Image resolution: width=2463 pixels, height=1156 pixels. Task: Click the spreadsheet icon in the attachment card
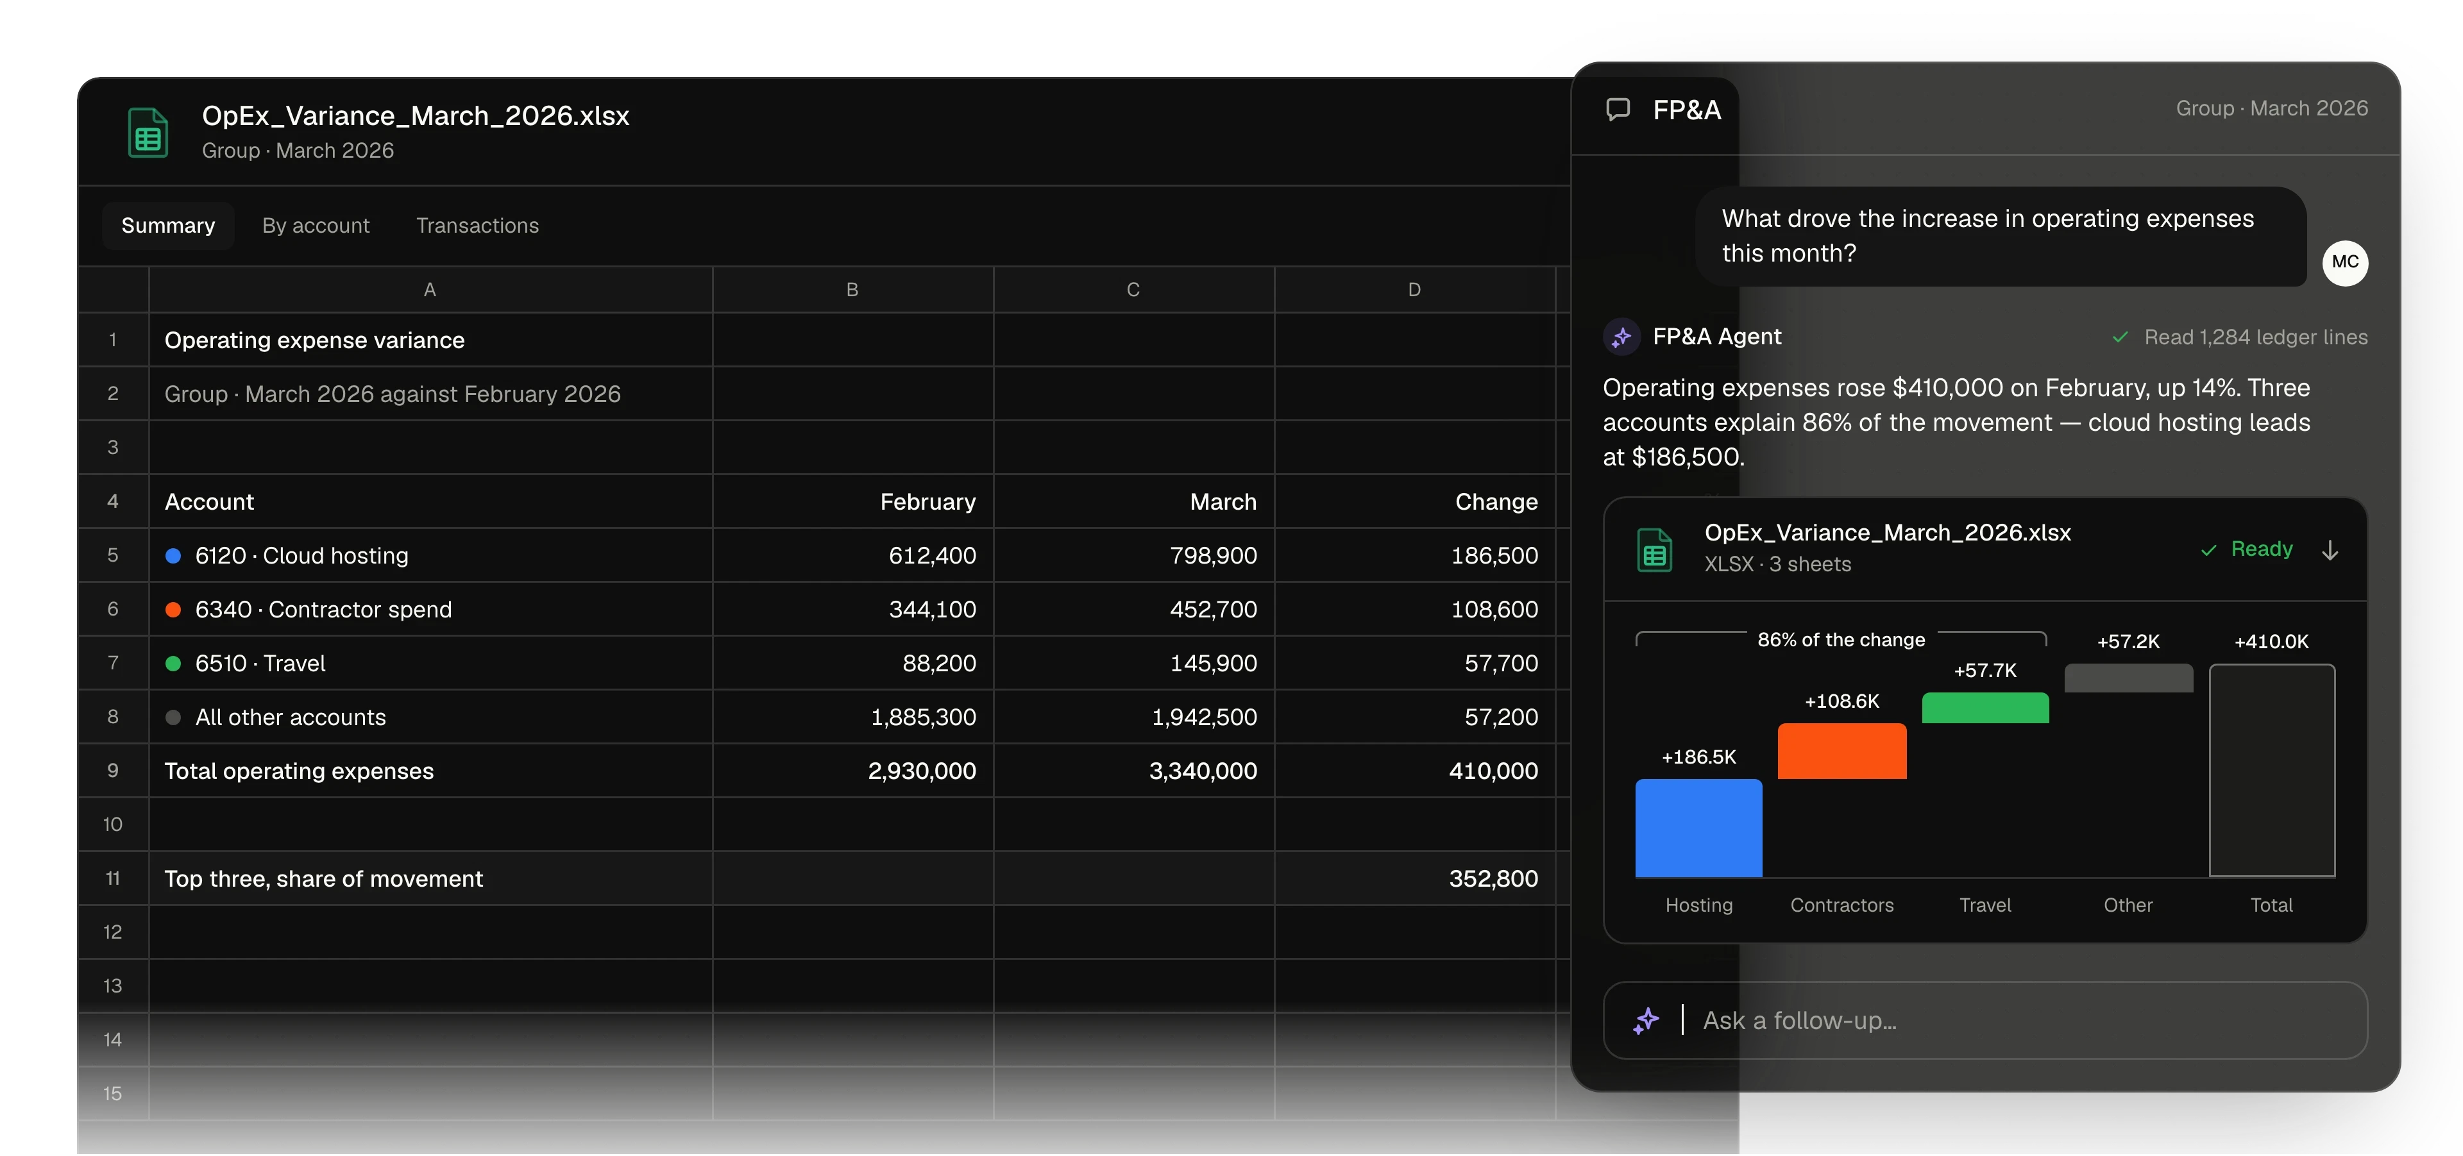pos(1654,549)
